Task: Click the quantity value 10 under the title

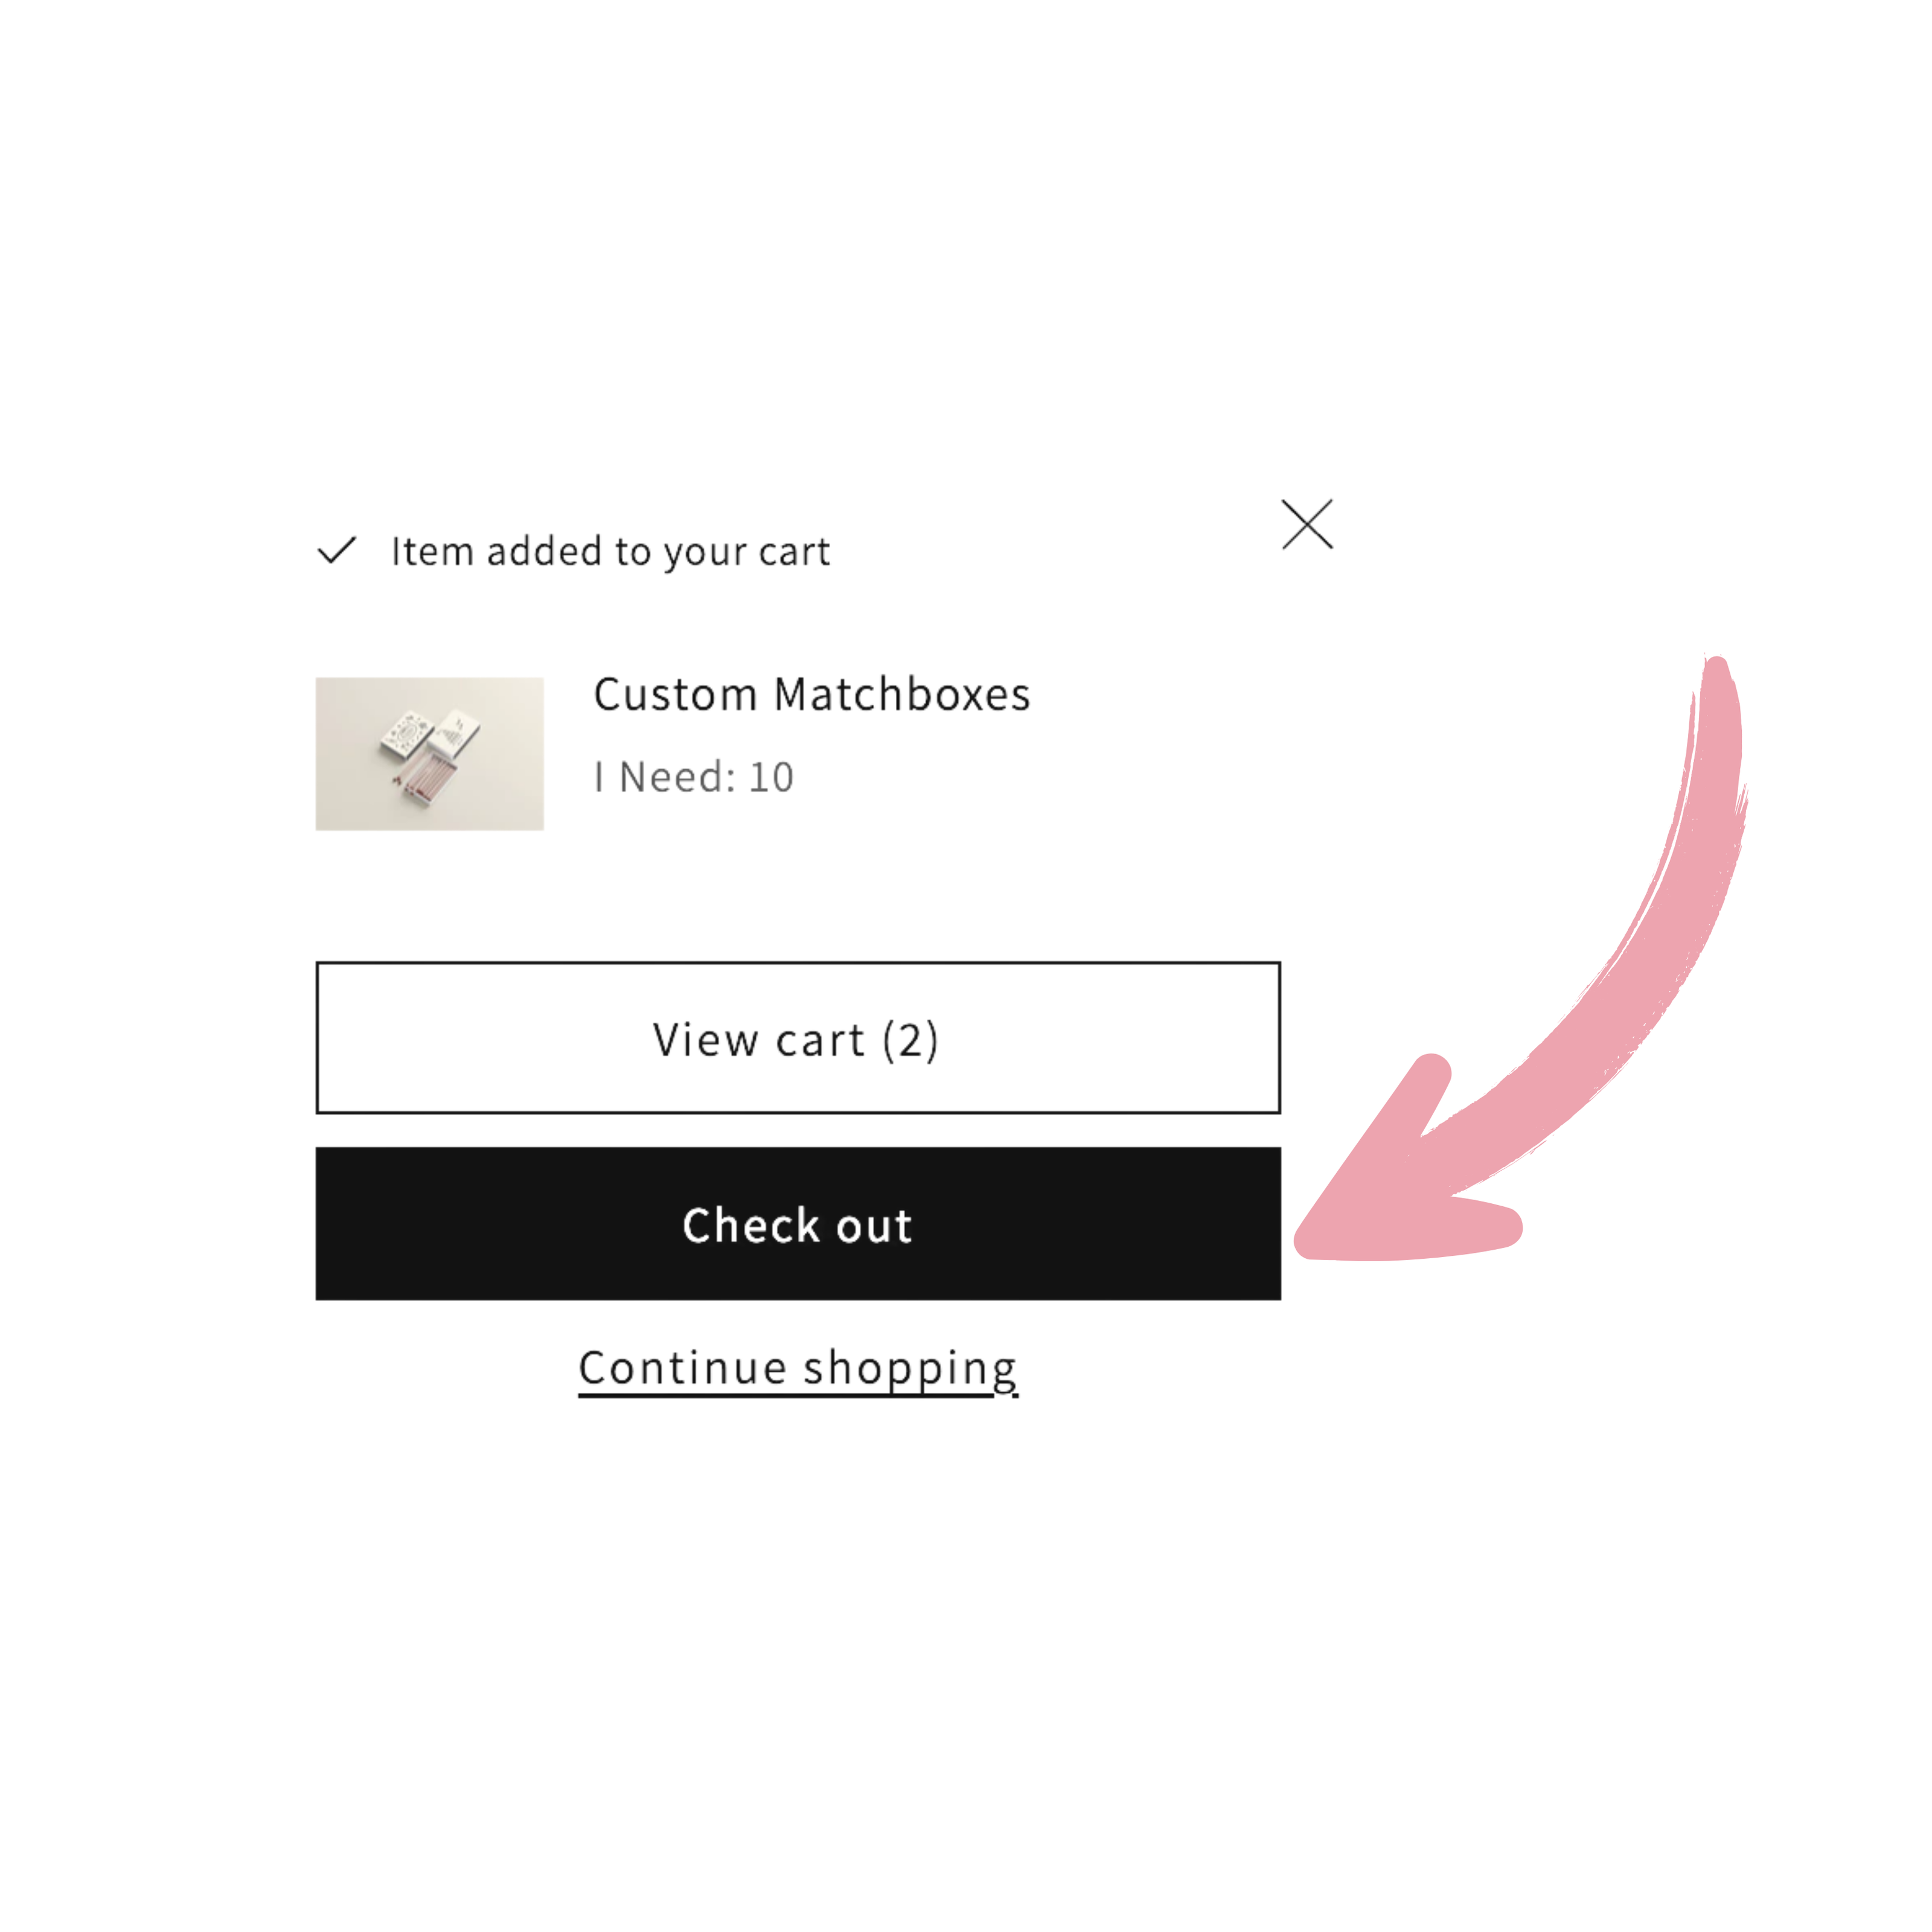Action: tap(771, 777)
